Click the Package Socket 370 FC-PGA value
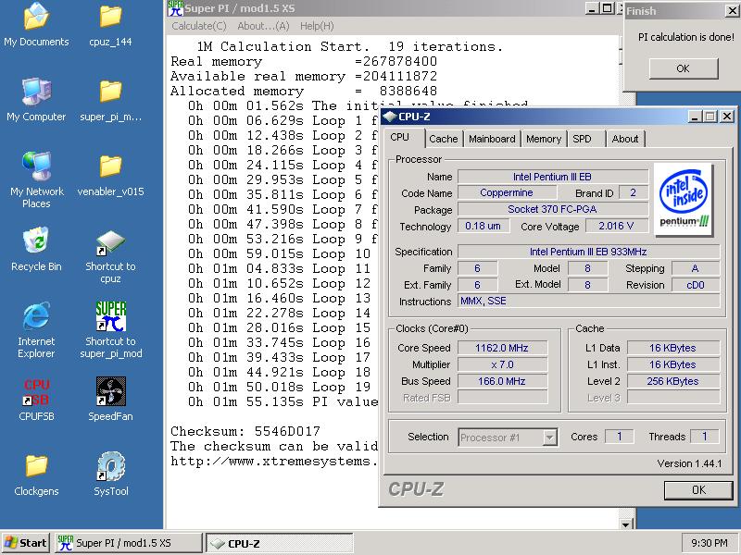The width and height of the screenshot is (741, 555). coord(552,209)
